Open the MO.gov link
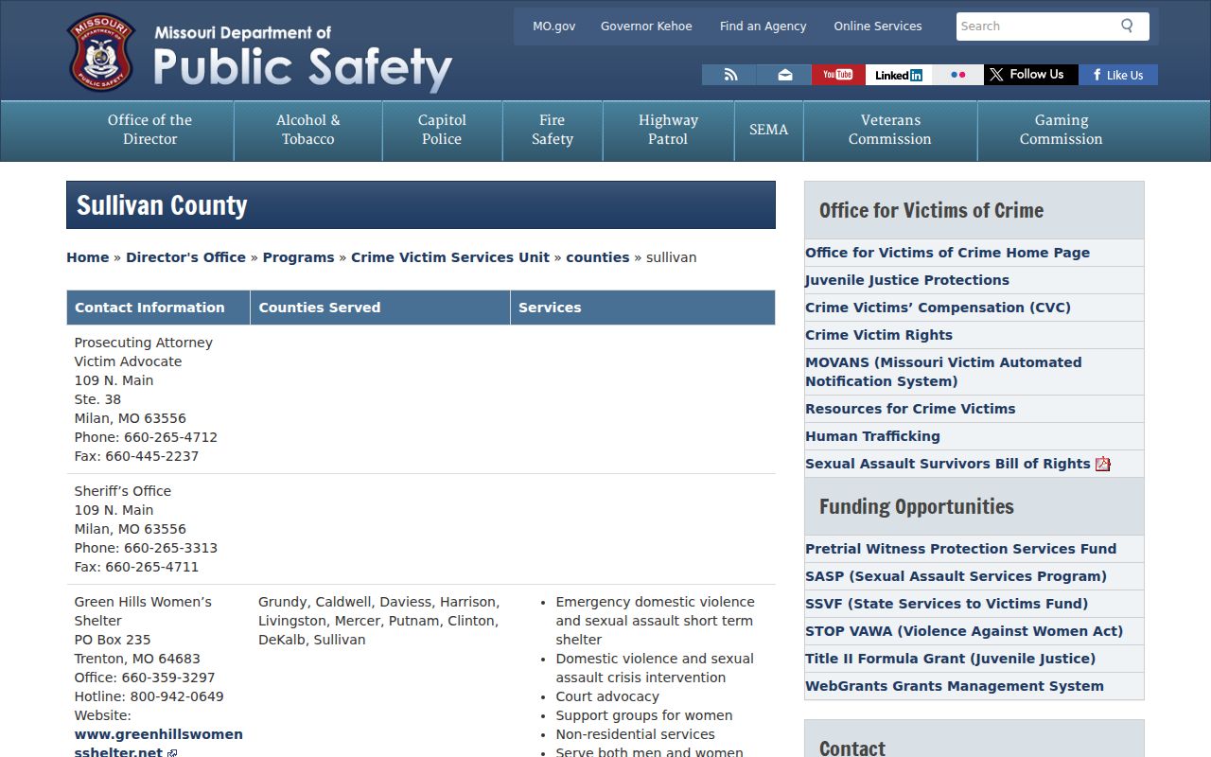 [x=554, y=26]
